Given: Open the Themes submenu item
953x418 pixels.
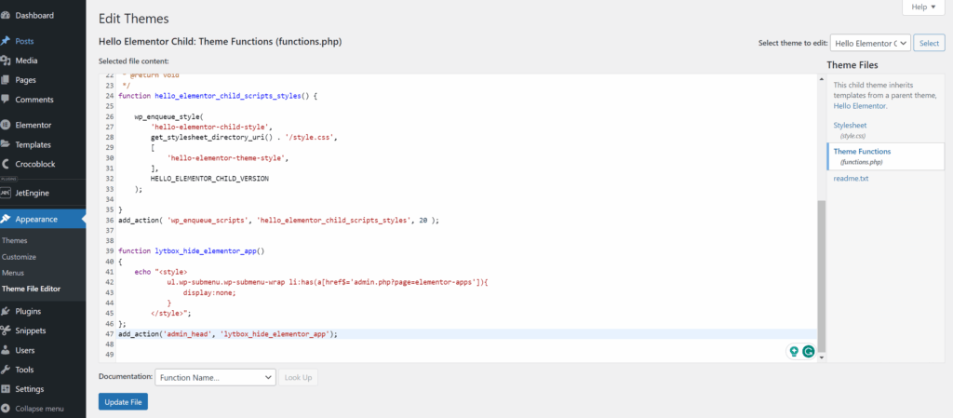Looking at the screenshot, I should pos(15,240).
